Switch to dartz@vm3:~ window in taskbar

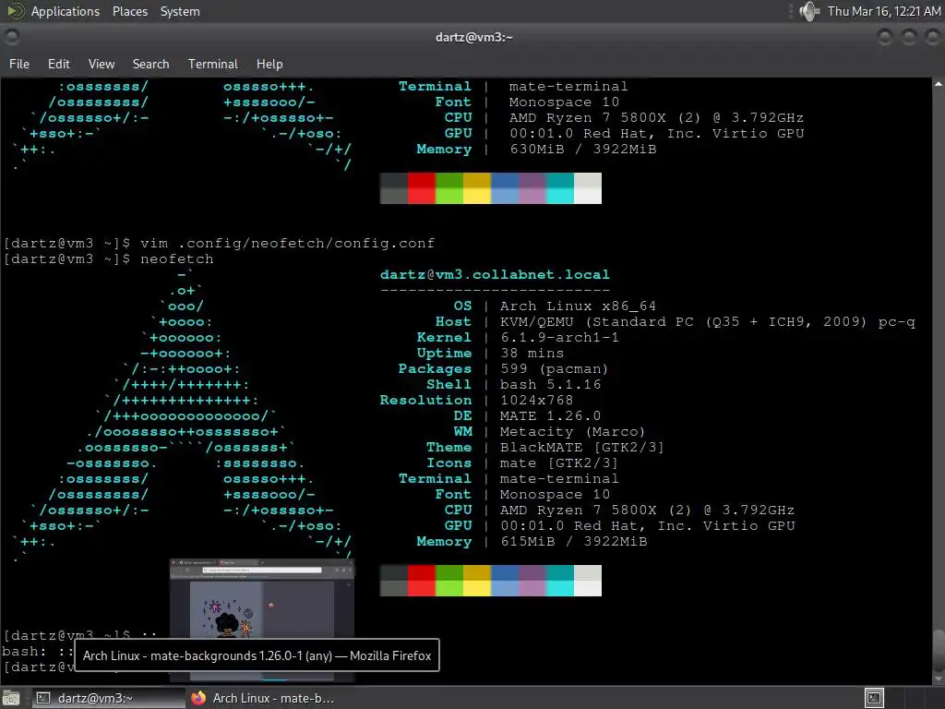109,698
